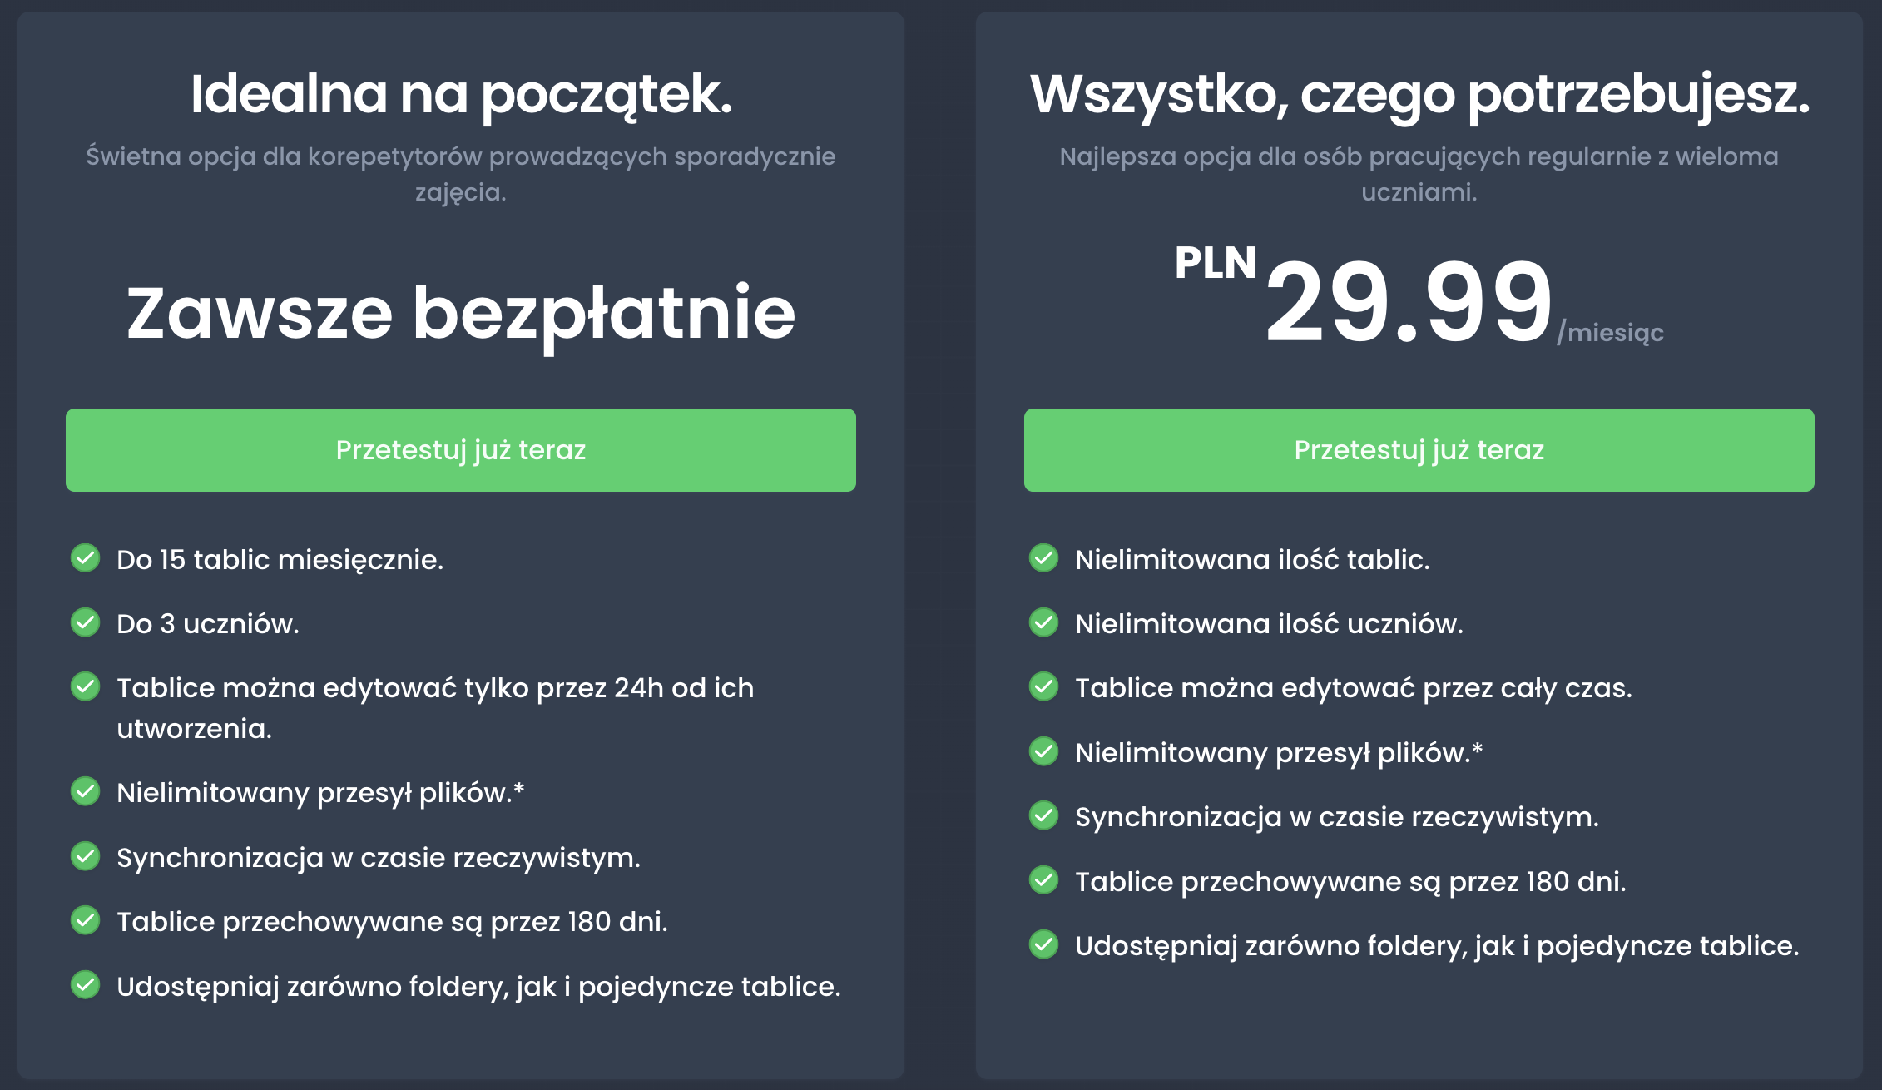This screenshot has height=1090, width=1882.
Task: Click the "Wszystko, czego potrzebujesz." heading
Action: [1419, 94]
